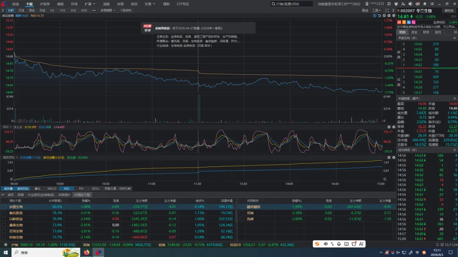Click the 画线 drawing button
The height and width of the screenshot is (257, 458).
click(x=365, y=10)
